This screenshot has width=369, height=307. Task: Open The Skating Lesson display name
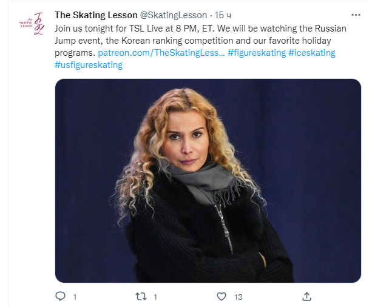click(x=96, y=15)
